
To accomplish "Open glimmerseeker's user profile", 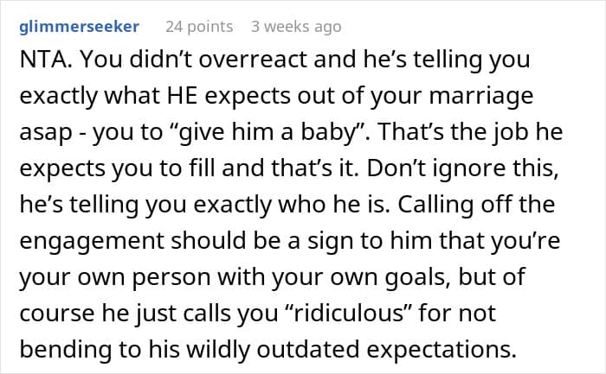I will 80,27.
